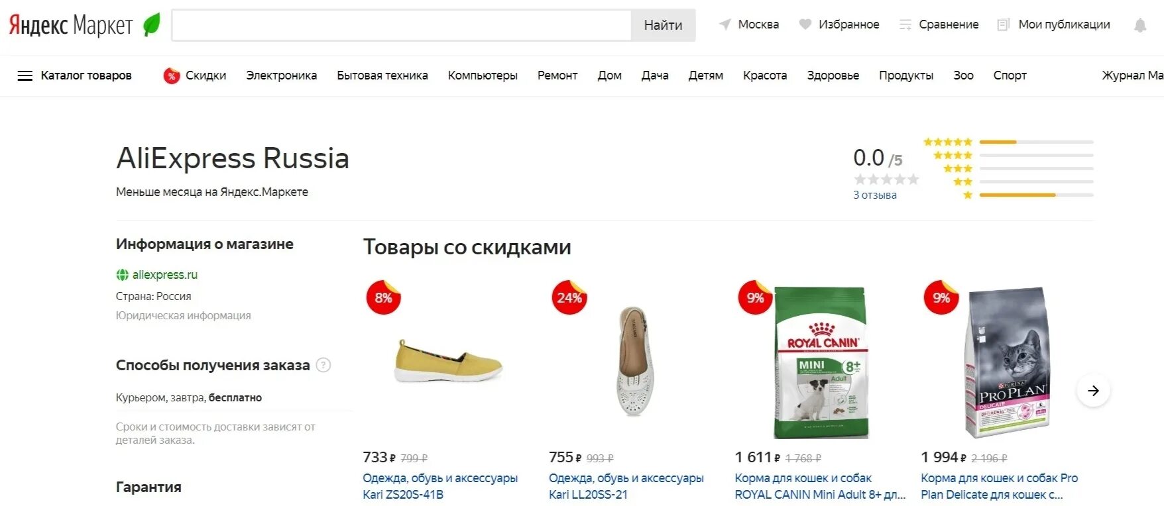Click the Яндекс Маркет logo
The width and height of the screenshot is (1164, 506).
85,25
